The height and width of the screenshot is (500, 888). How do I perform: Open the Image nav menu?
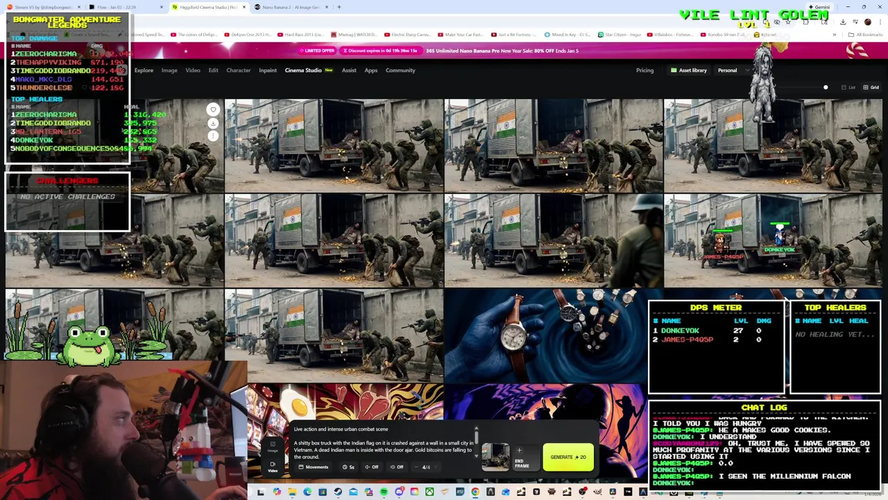(x=169, y=70)
